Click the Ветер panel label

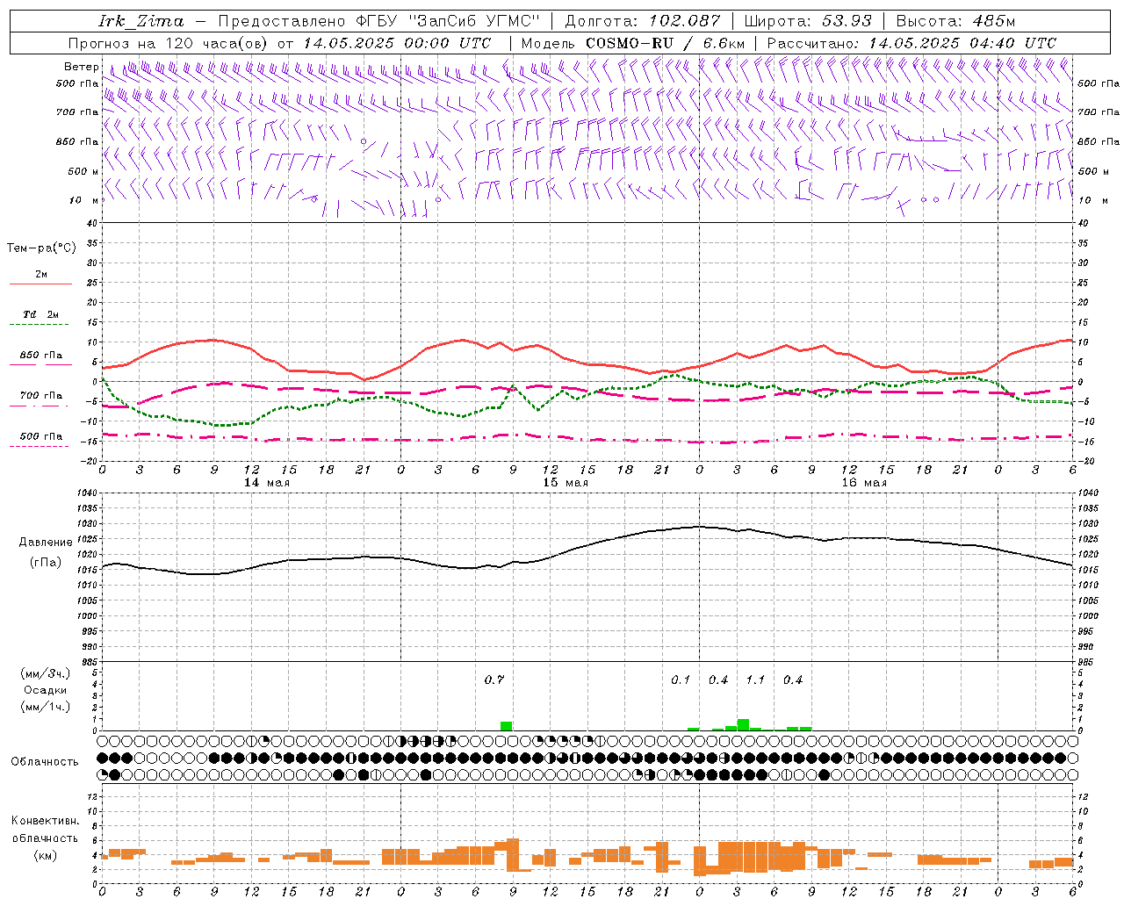(x=81, y=67)
